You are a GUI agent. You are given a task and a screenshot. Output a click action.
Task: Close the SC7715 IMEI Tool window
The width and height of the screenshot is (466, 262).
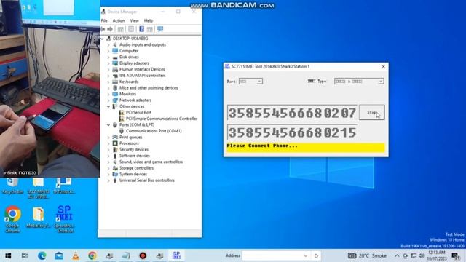click(x=384, y=66)
